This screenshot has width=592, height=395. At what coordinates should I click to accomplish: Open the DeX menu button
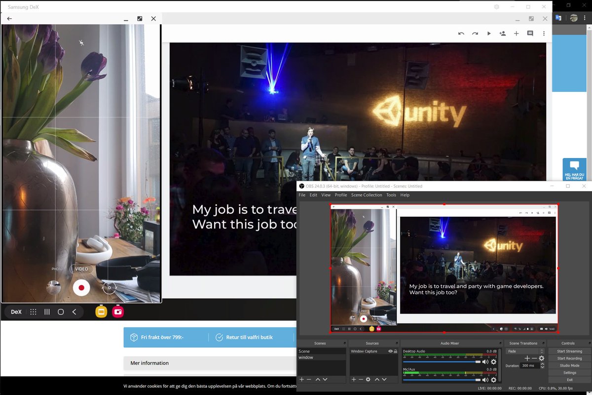pyautogui.click(x=16, y=312)
